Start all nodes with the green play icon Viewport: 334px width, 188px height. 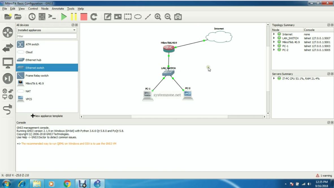click(x=64, y=17)
